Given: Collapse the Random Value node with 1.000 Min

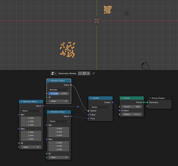Looking at the screenshot, I should click(22, 102).
